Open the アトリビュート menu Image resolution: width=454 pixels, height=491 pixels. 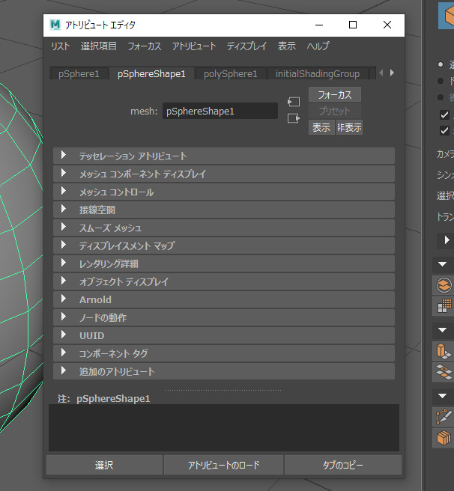(194, 46)
